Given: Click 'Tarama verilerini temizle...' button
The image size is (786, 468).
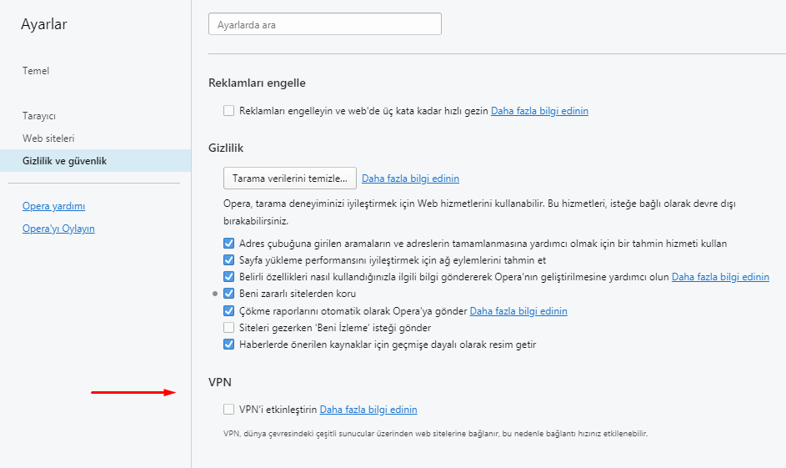Looking at the screenshot, I should [290, 178].
